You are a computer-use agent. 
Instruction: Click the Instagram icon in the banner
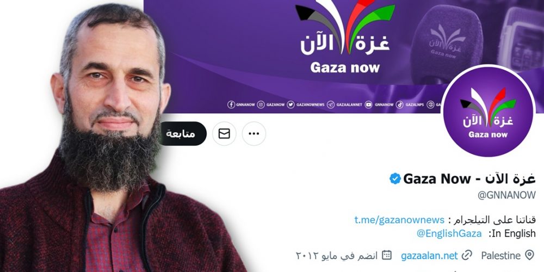(x=261, y=104)
